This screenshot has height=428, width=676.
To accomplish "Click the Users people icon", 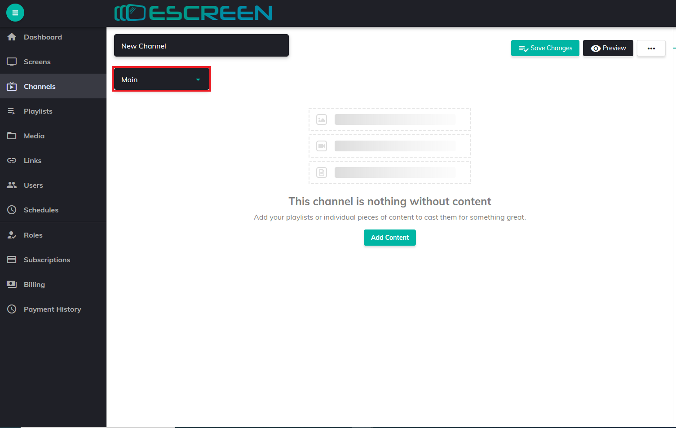I will [12, 185].
